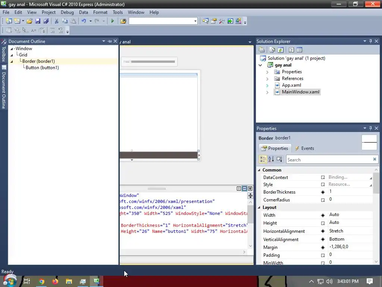Open the Toolbox wrench-and-hammer icon

coord(222,21)
